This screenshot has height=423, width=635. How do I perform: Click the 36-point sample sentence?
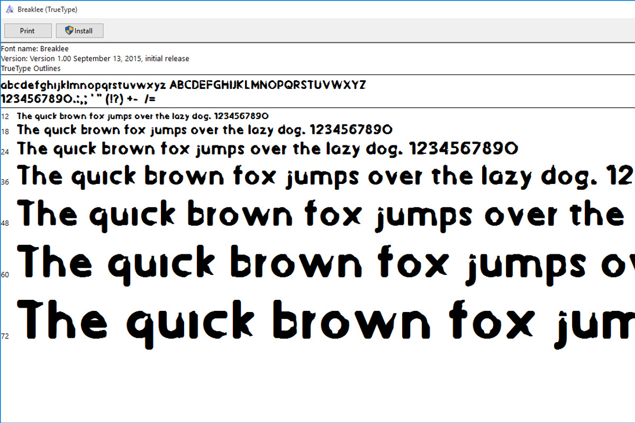[325, 176]
